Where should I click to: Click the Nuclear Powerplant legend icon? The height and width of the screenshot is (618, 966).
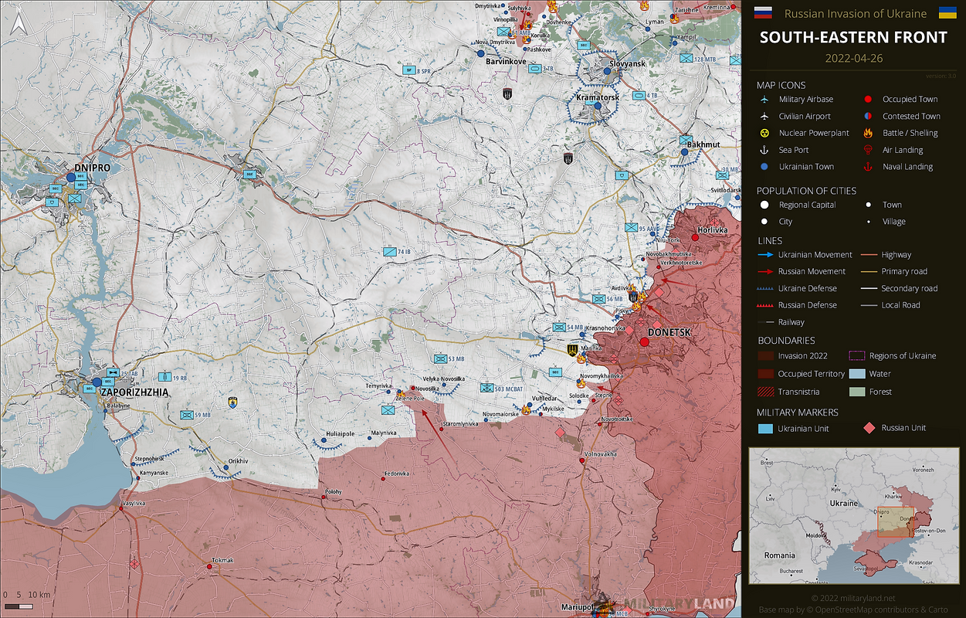[x=764, y=133]
